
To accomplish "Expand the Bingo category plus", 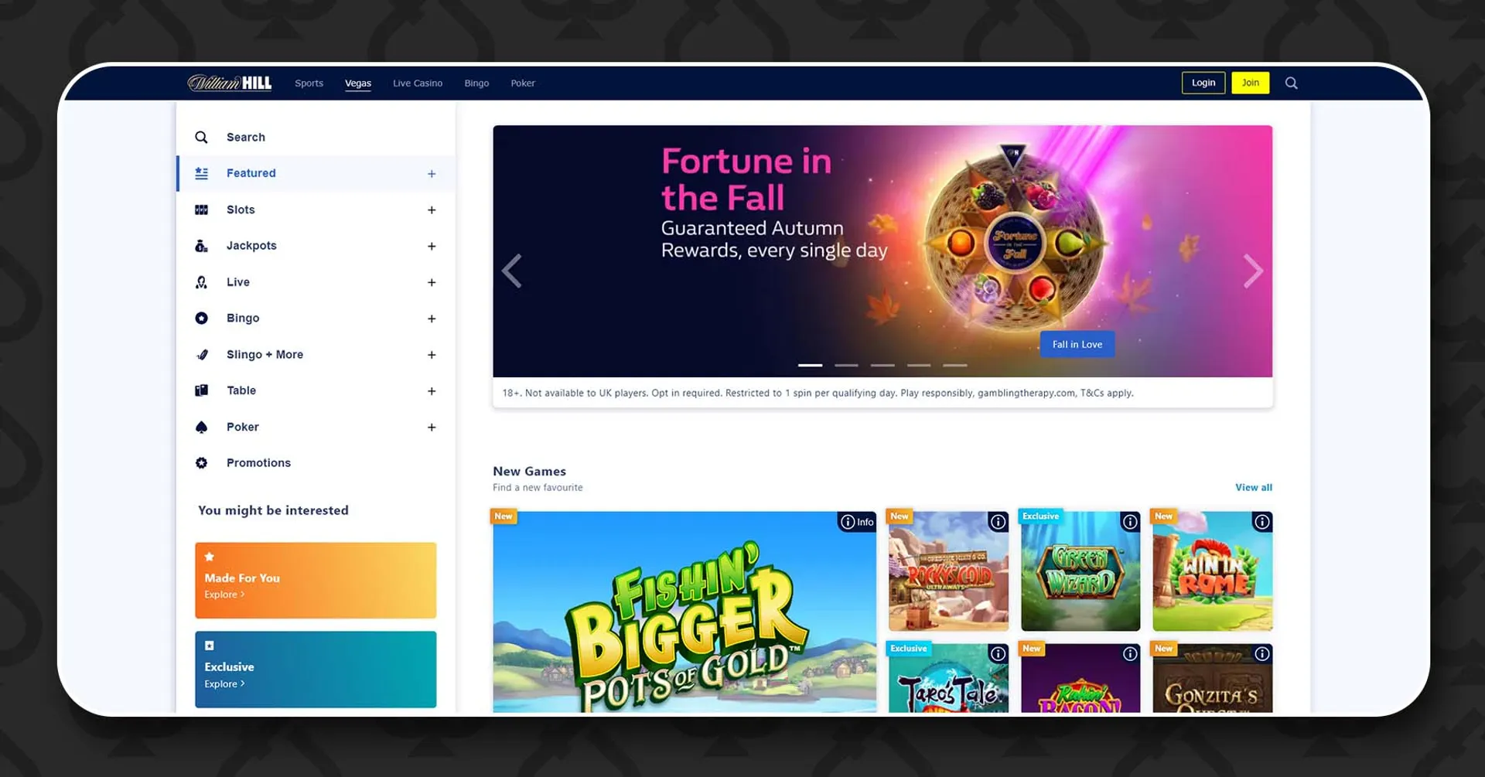I will coord(432,319).
